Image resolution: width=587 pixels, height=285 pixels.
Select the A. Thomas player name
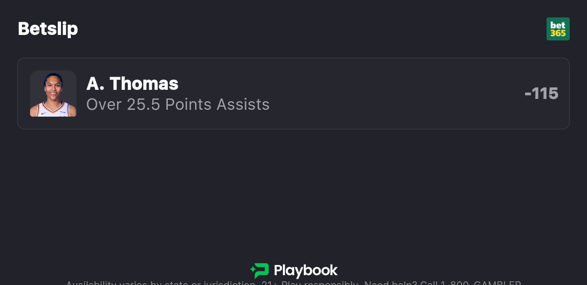(132, 84)
